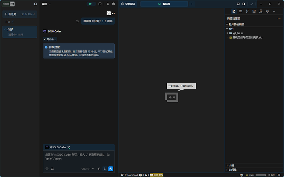Open the 你好 task in progress
Viewport: 284px width, 177px height.
(x=20, y=32)
